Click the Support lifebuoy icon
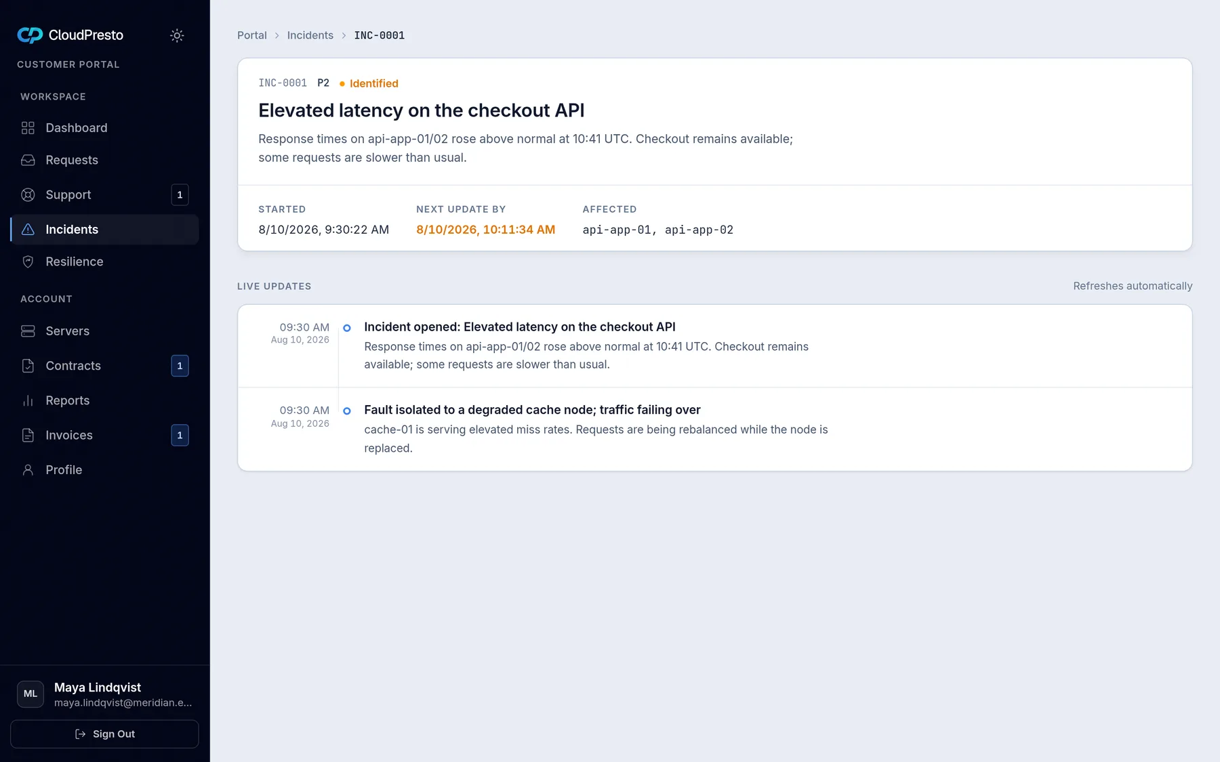Viewport: 1220px width, 762px height. point(28,195)
